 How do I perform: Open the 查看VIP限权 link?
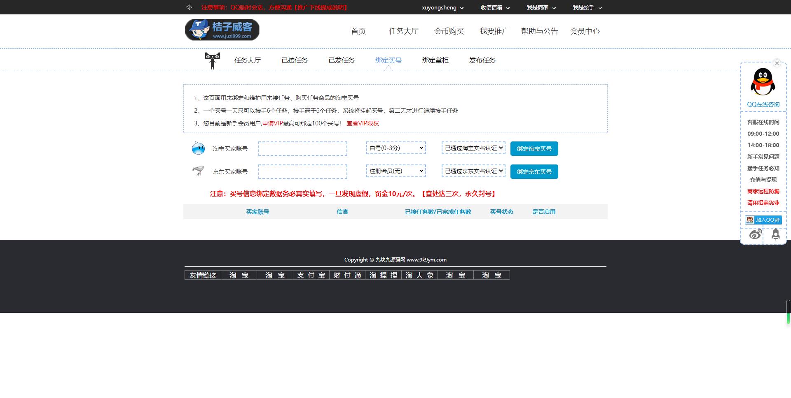pos(362,123)
